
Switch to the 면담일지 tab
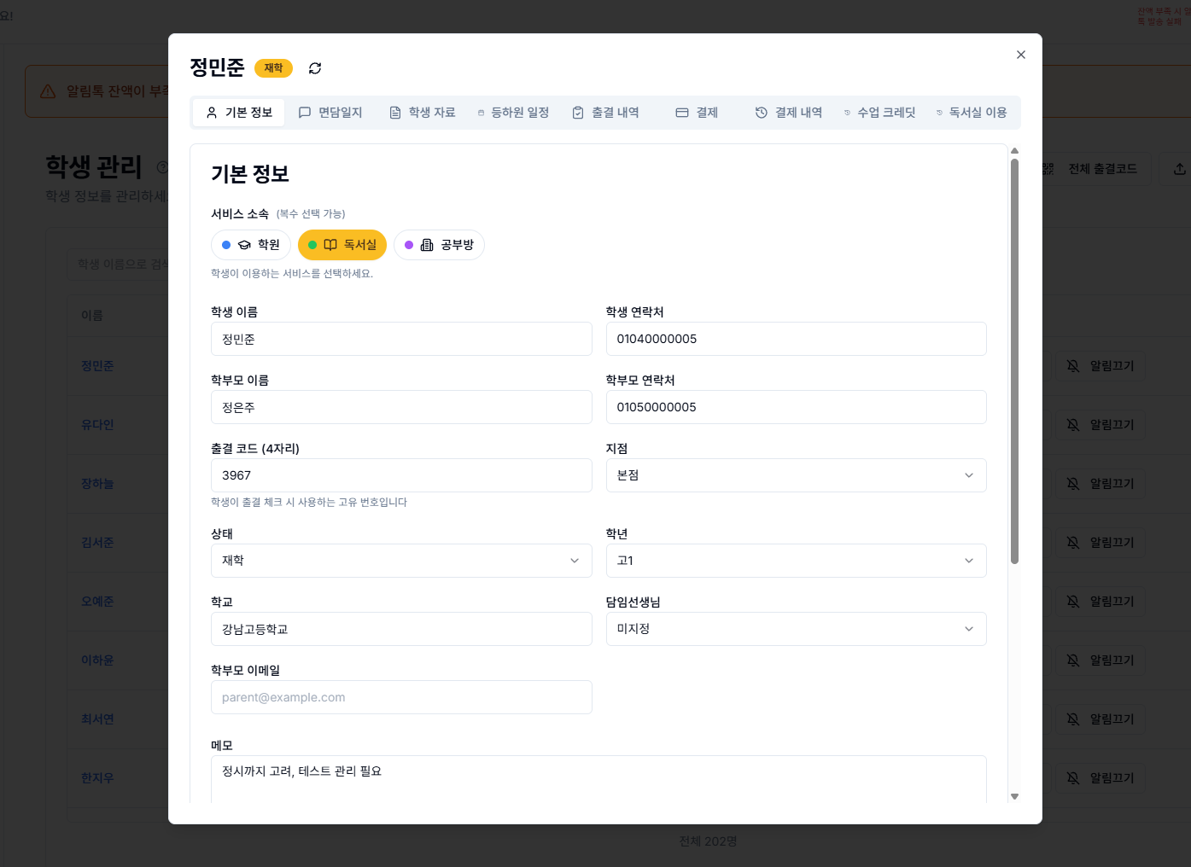330,113
